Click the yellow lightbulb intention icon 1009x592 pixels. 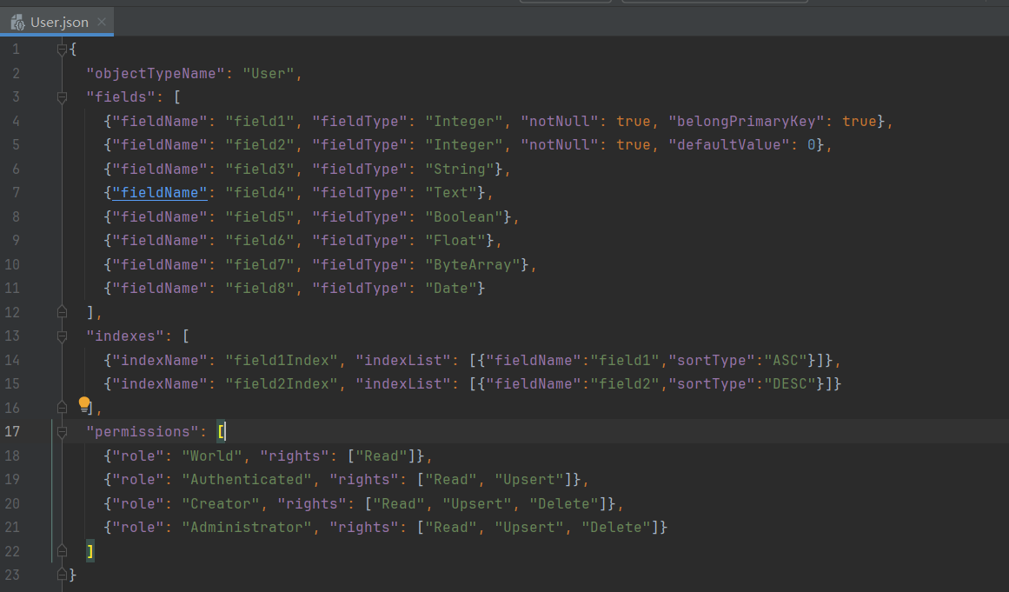[84, 404]
